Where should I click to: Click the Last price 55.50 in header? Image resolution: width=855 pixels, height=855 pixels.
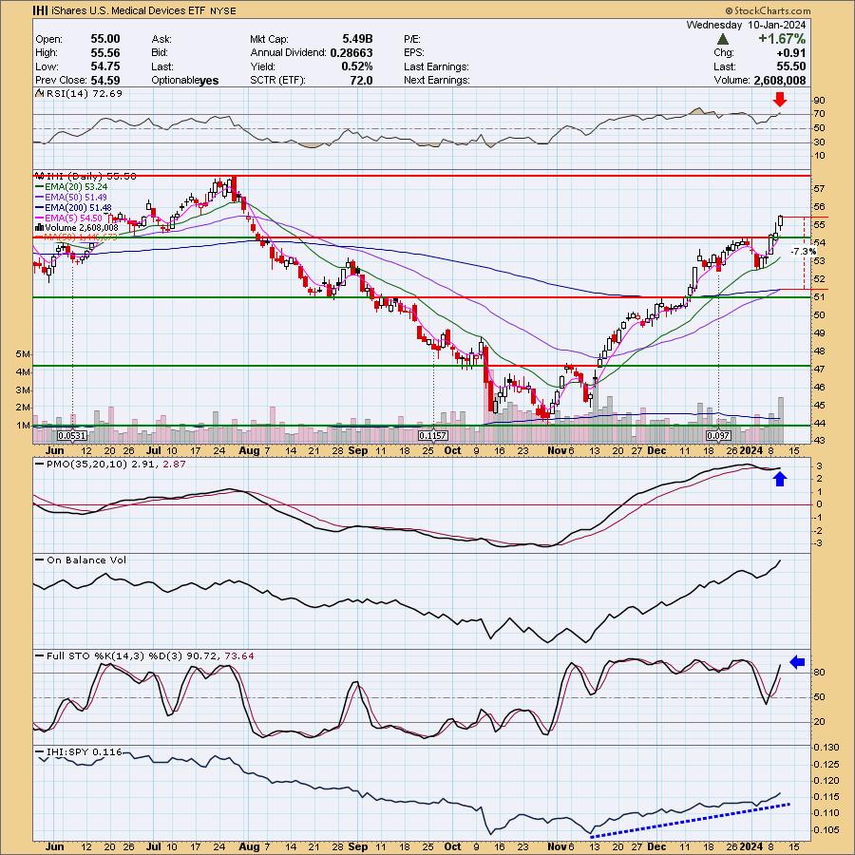[790, 66]
